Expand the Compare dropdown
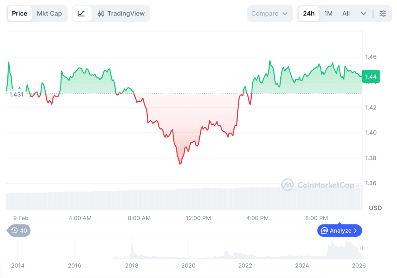 (x=270, y=13)
